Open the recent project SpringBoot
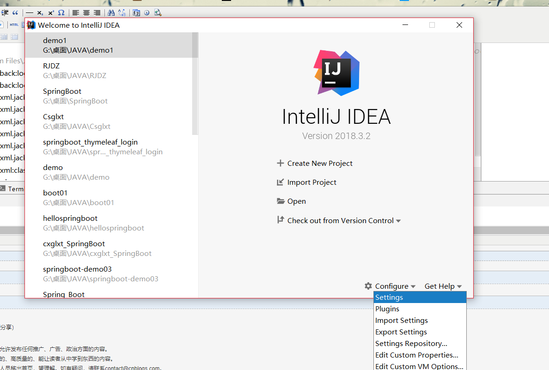The width and height of the screenshot is (549, 370). (x=109, y=96)
